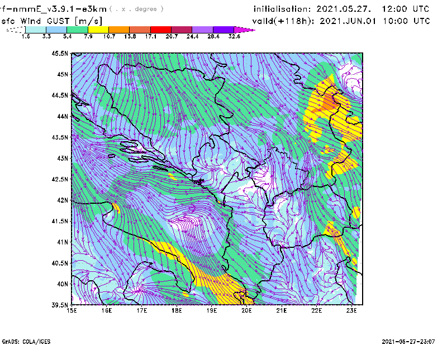
Task: Click the 43.5N latitude label
Action: [60, 137]
